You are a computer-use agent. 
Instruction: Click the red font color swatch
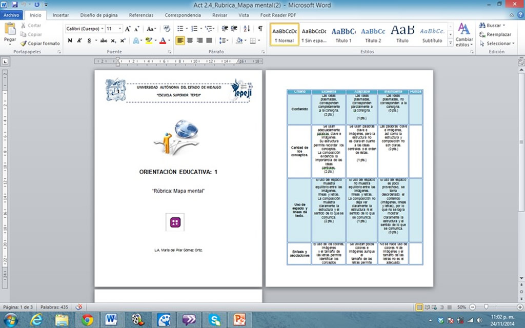[x=163, y=40]
